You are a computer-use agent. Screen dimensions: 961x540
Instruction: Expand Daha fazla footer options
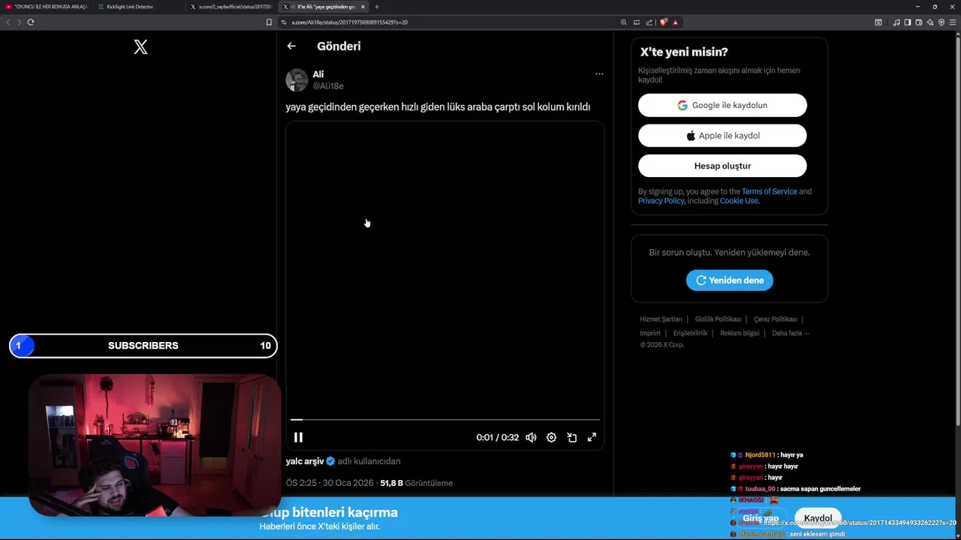click(x=790, y=333)
